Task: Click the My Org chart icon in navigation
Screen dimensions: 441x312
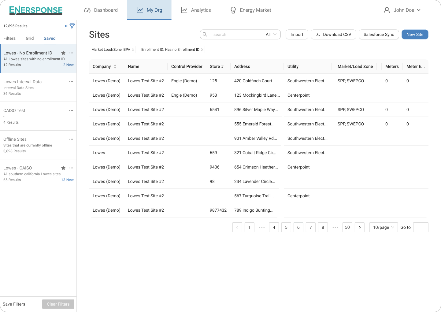Action: tap(140, 10)
